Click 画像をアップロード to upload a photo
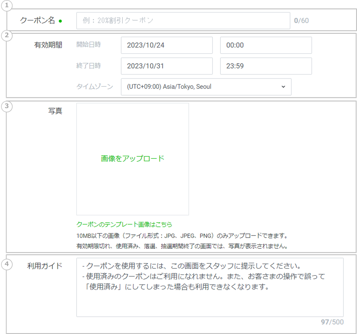357x334 pixels. (x=132, y=159)
